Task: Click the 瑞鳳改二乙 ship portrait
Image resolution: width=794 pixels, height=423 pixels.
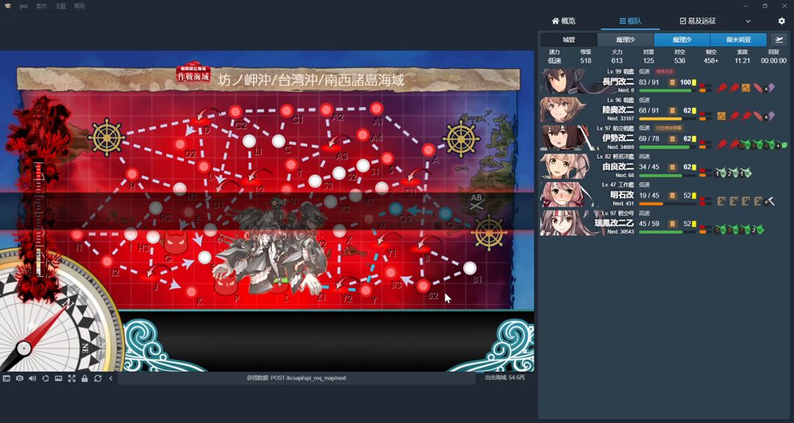Action: (x=562, y=223)
